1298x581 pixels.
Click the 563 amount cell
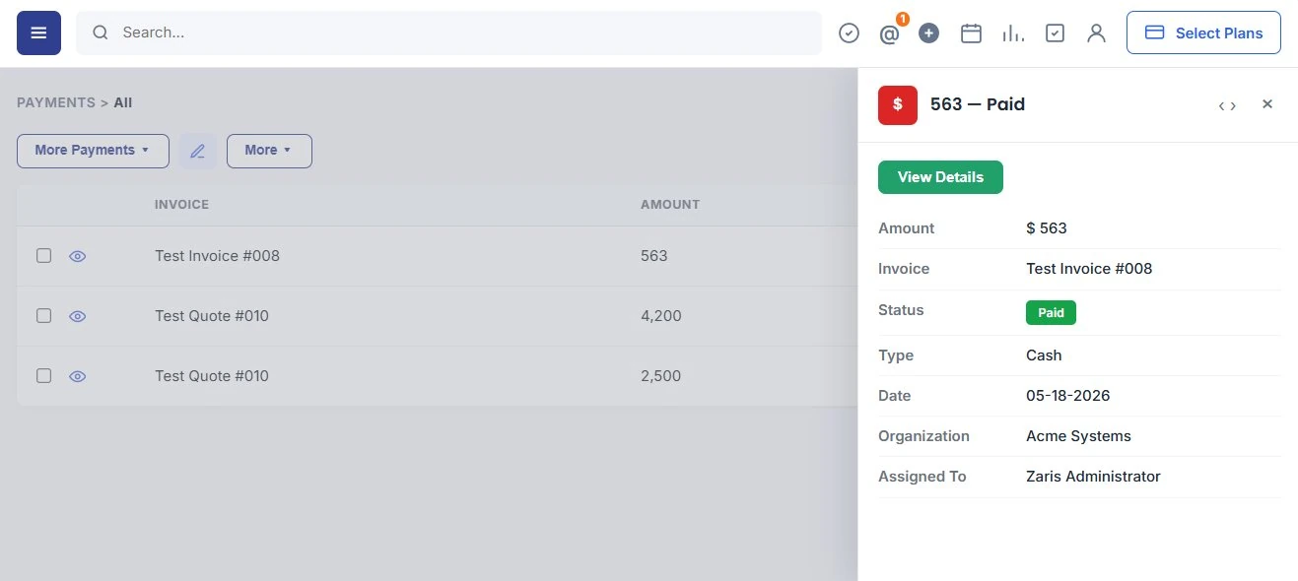pos(654,256)
